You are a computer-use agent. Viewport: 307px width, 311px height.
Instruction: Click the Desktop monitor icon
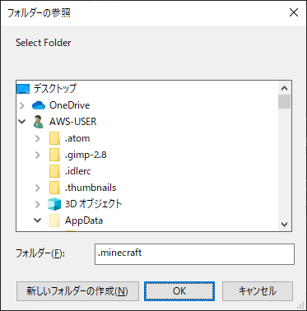tap(23, 89)
